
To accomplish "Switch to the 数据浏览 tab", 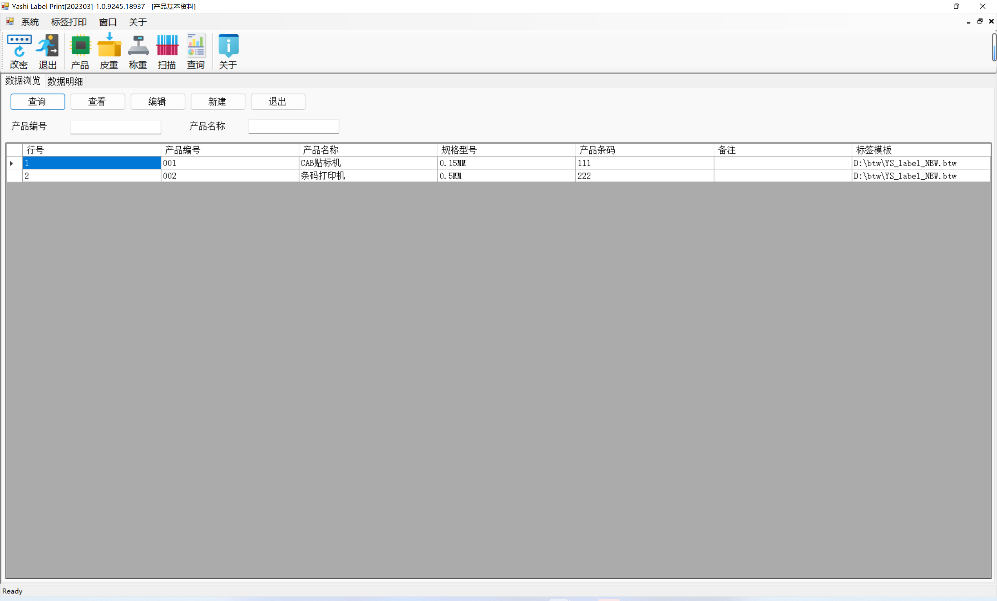I will click(x=23, y=81).
